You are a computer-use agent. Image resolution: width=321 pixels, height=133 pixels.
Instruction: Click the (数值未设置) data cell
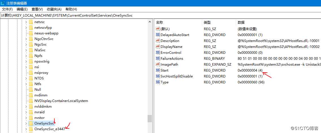[247, 29]
